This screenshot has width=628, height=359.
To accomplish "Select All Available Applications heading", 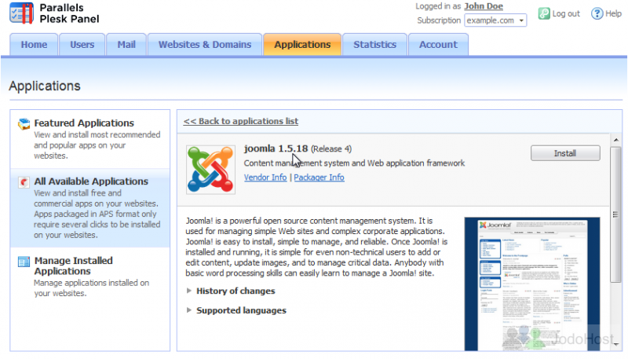I will (x=91, y=181).
